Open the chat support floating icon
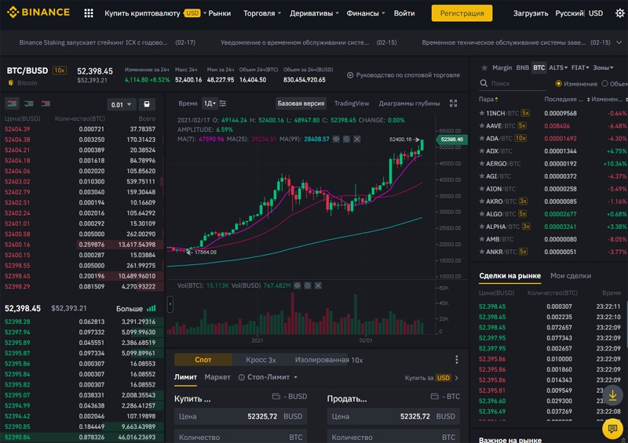This screenshot has width=628, height=443. 612,429
